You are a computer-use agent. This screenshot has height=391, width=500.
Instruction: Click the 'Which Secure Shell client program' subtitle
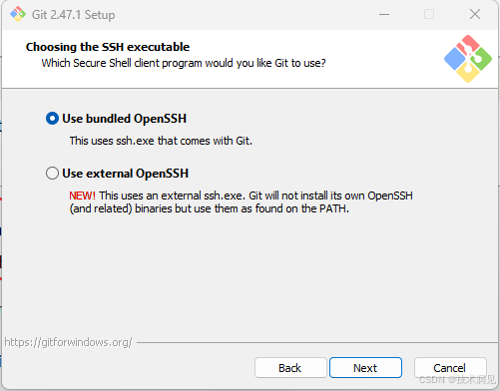click(184, 63)
